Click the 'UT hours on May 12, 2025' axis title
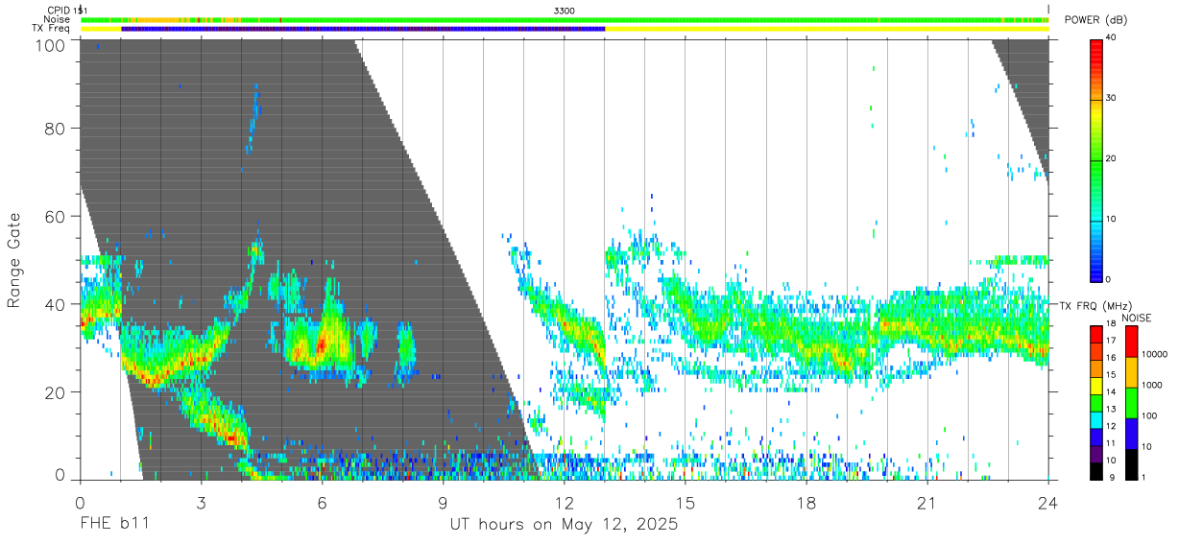The width and height of the screenshot is (1179, 544). point(565,525)
